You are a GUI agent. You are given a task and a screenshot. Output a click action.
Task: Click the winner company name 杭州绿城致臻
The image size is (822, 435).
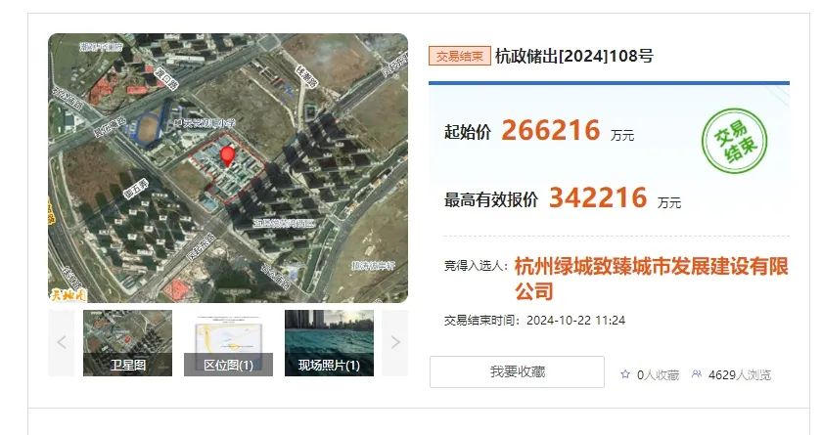tap(651, 279)
